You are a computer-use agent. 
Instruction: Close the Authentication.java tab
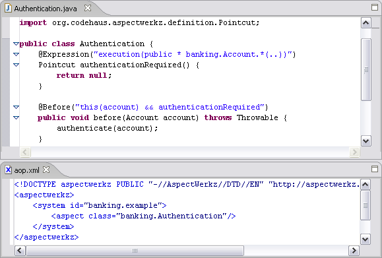click(88, 9)
